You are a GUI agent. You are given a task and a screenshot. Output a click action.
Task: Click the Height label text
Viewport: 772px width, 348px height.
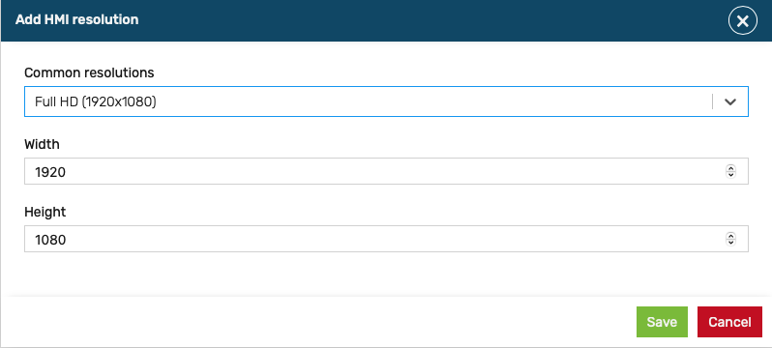tap(45, 212)
